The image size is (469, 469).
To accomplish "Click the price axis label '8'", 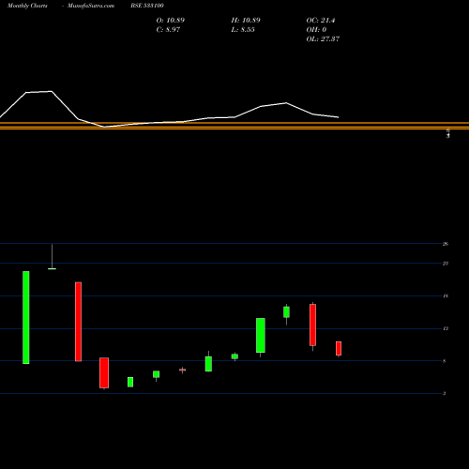I will (x=445, y=361).
